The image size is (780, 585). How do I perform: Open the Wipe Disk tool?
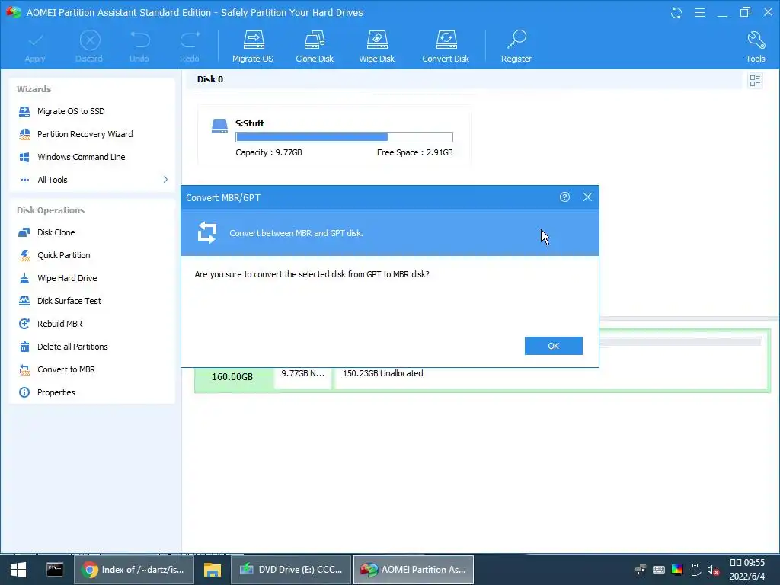(x=376, y=46)
